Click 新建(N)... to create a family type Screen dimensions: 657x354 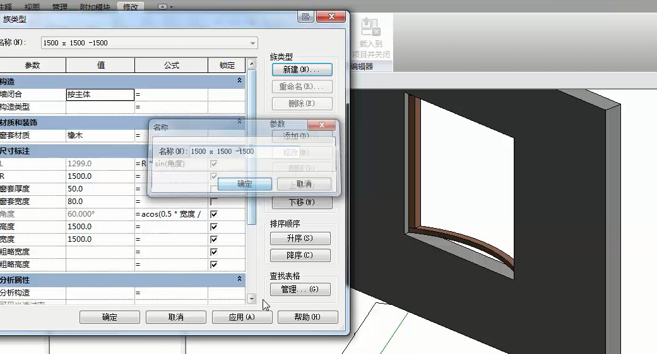point(302,69)
